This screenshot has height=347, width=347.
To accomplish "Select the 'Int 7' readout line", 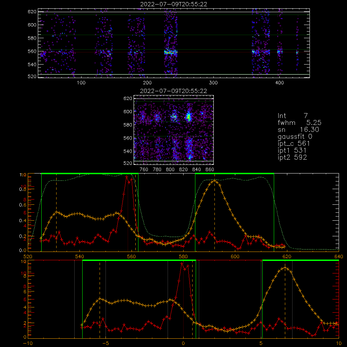I will [x=293, y=116].
